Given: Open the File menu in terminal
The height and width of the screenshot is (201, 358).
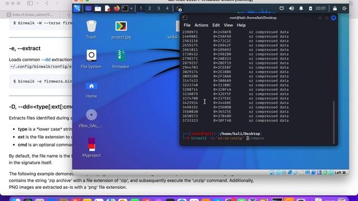Looking at the screenshot, I should point(187,25).
